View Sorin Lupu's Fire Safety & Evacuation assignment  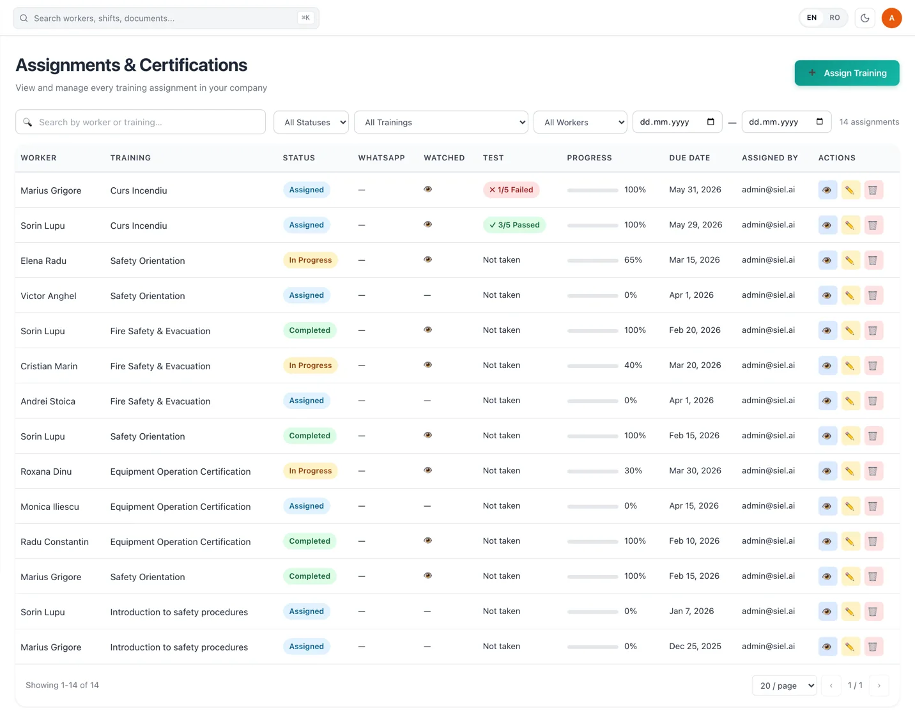827,330
